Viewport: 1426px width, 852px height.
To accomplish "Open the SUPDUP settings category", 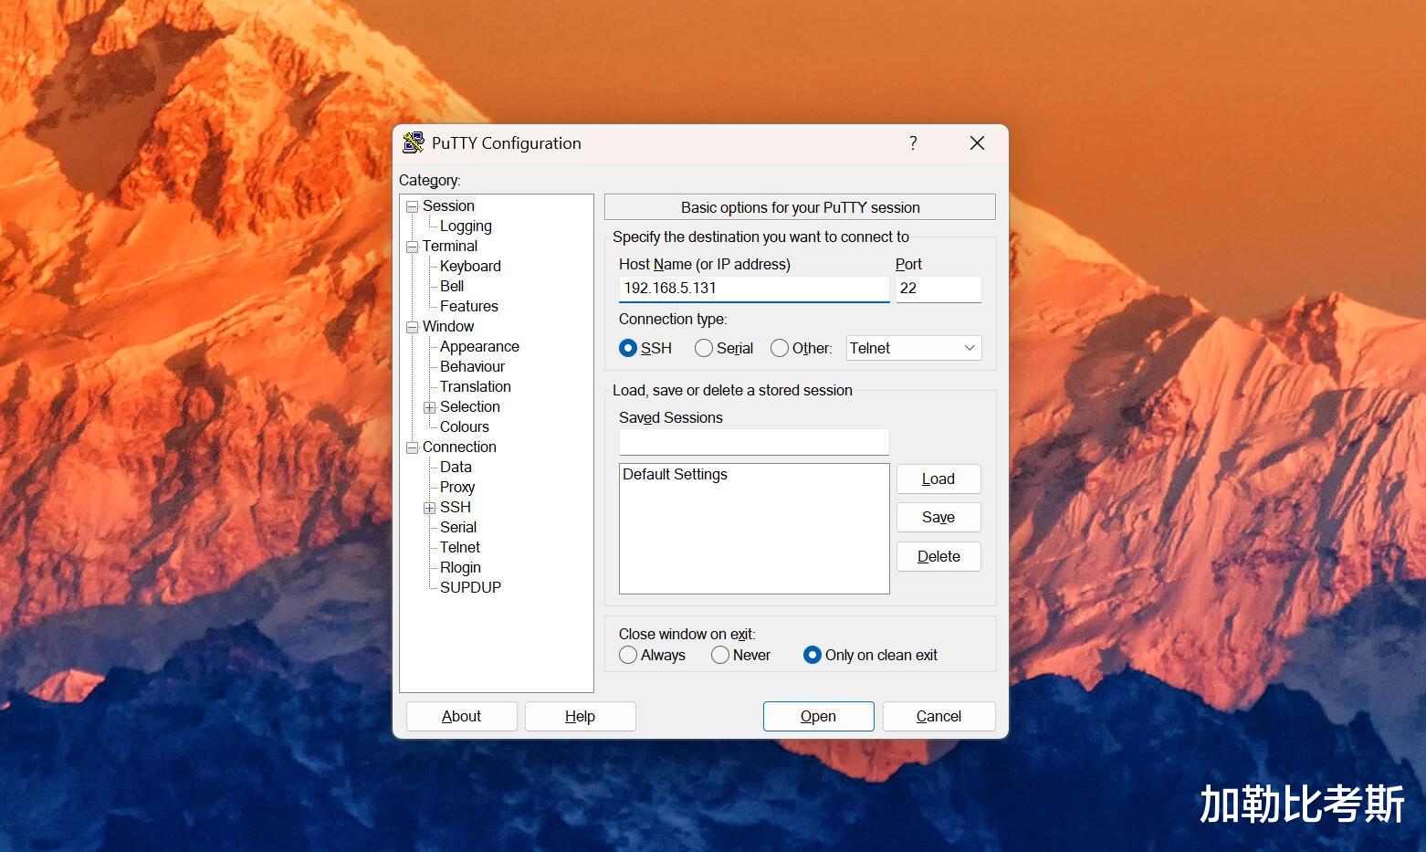I will (x=470, y=588).
